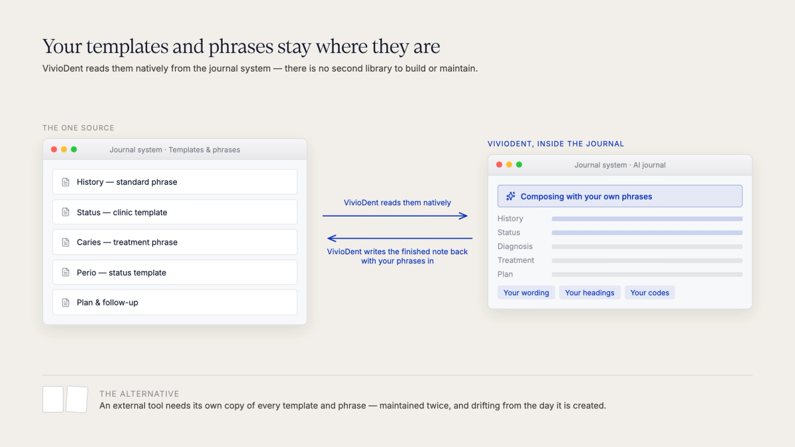Select the Perio — status template row
The height and width of the screenshot is (447, 795).
pos(175,273)
